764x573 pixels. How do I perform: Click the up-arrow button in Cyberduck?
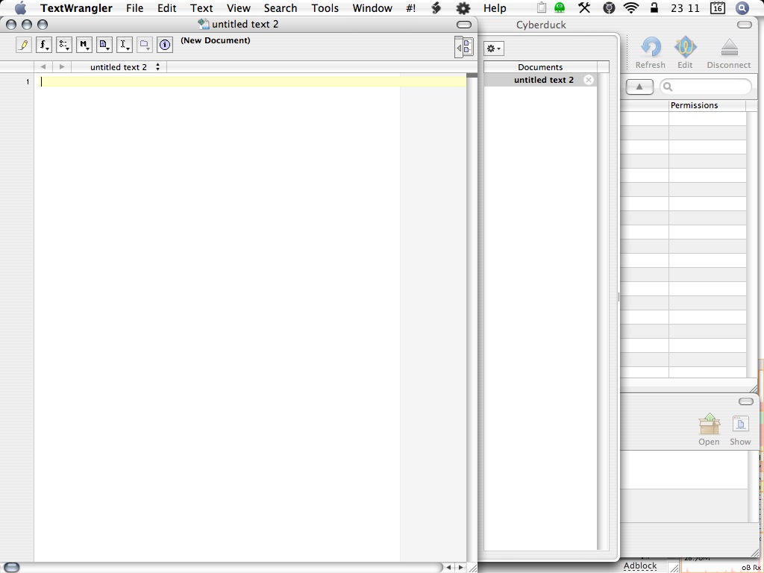[639, 87]
